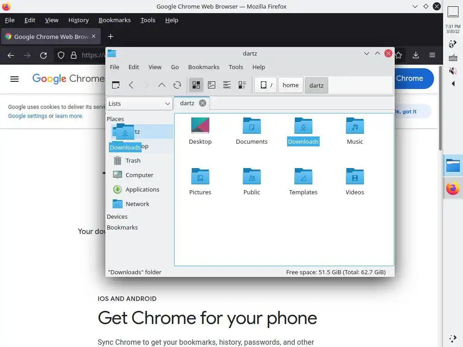Screen dimensions: 463x347
Task: Click home path button
Action: click(291, 85)
